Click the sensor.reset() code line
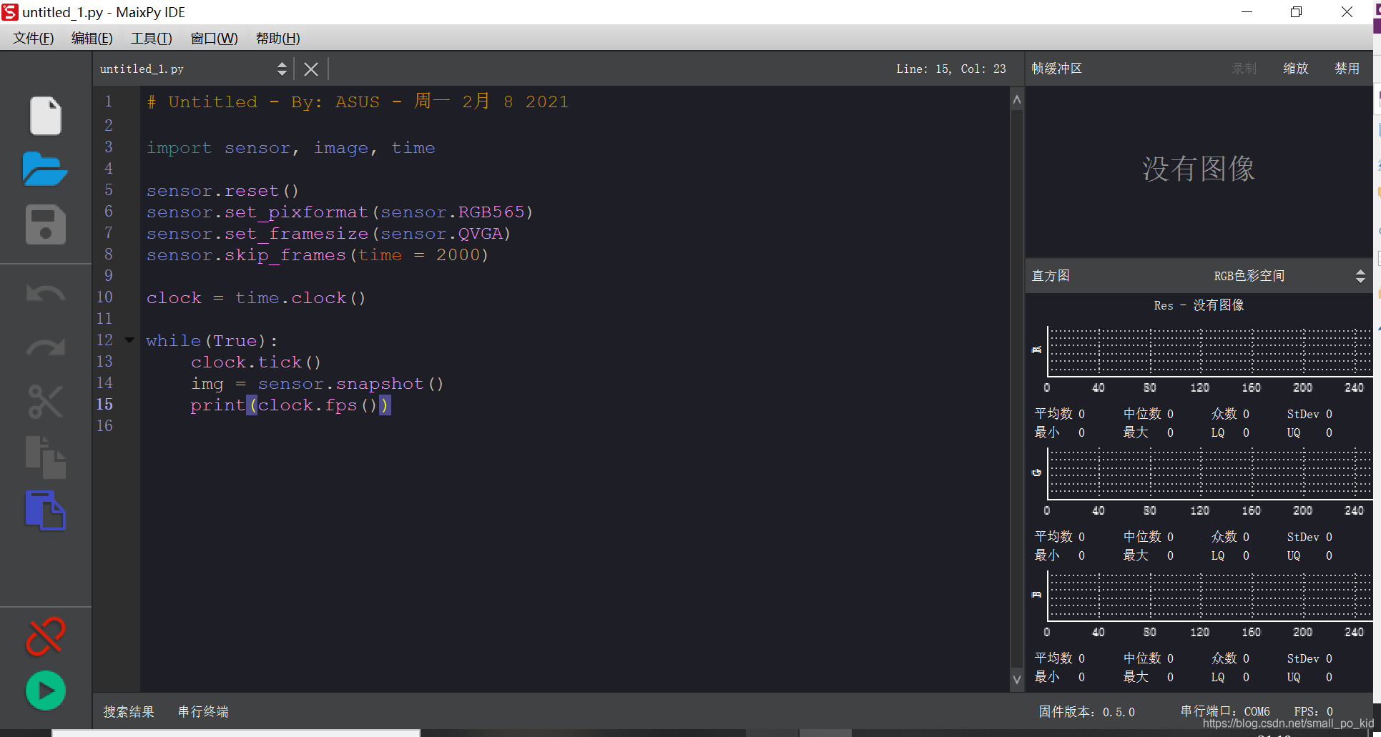Image resolution: width=1381 pixels, height=737 pixels. (222, 191)
